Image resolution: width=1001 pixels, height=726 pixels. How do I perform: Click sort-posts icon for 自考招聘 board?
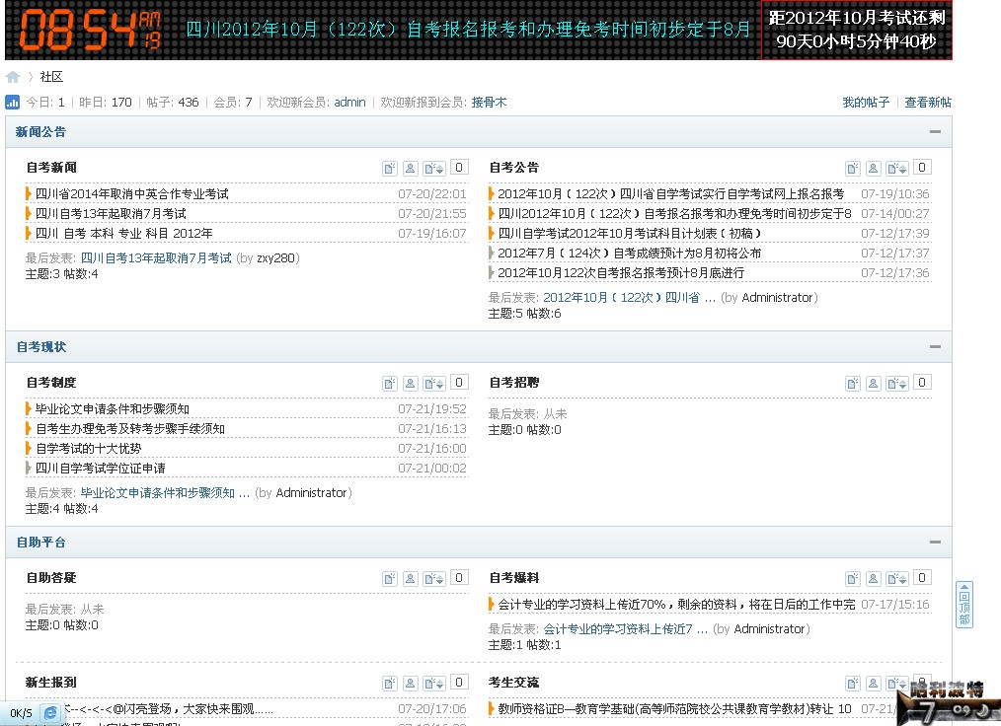[x=897, y=384]
